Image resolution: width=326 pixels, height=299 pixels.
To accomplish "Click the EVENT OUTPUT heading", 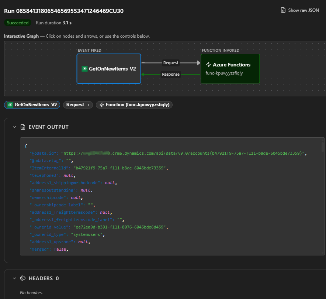I will point(48,127).
